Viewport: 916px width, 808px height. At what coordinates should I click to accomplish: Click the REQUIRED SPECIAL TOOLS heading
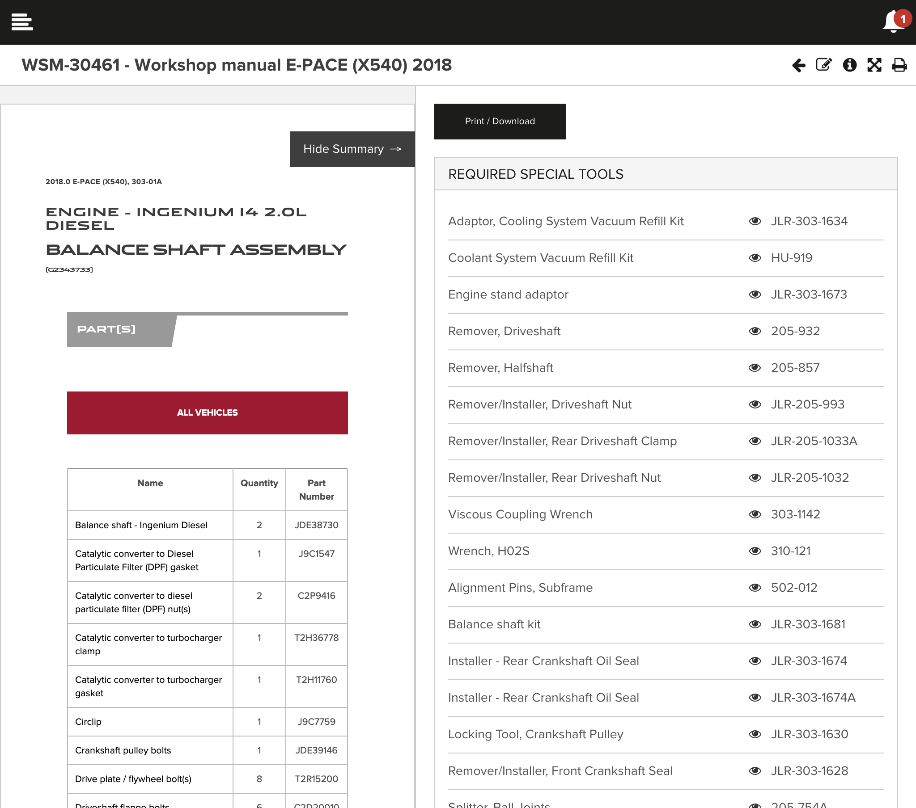pos(536,175)
